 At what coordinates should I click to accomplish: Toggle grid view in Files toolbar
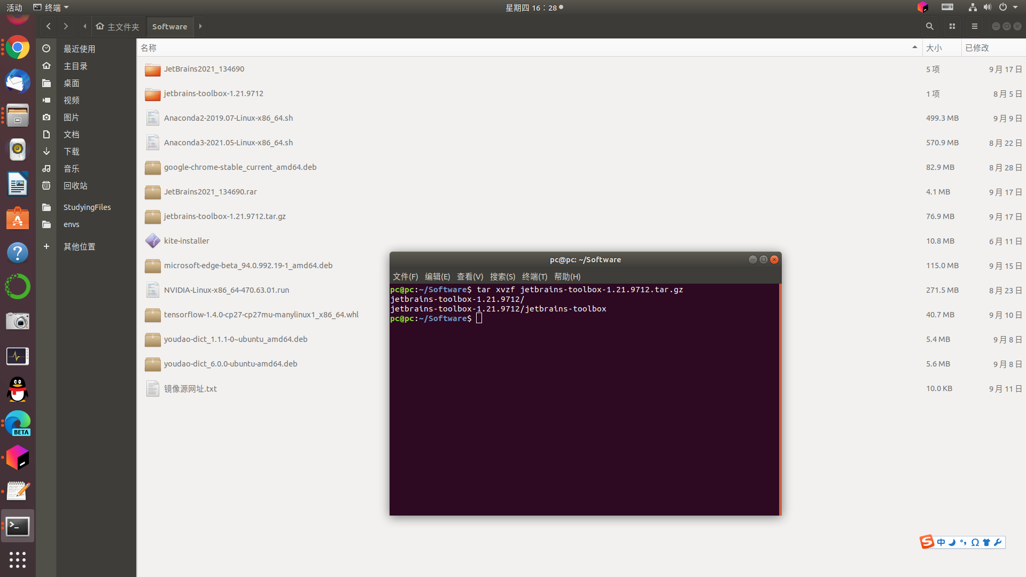pyautogui.click(x=952, y=26)
